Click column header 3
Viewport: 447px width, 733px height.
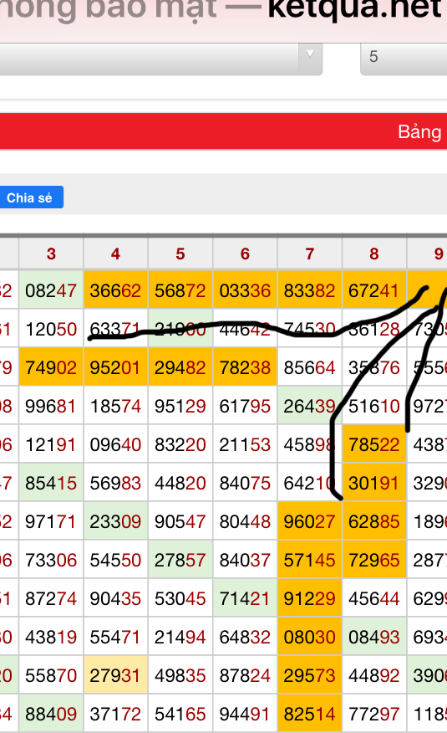[x=51, y=254]
